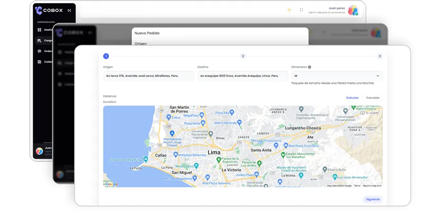
Task: Select step 1 in order stepper
Action: [x=106, y=56]
